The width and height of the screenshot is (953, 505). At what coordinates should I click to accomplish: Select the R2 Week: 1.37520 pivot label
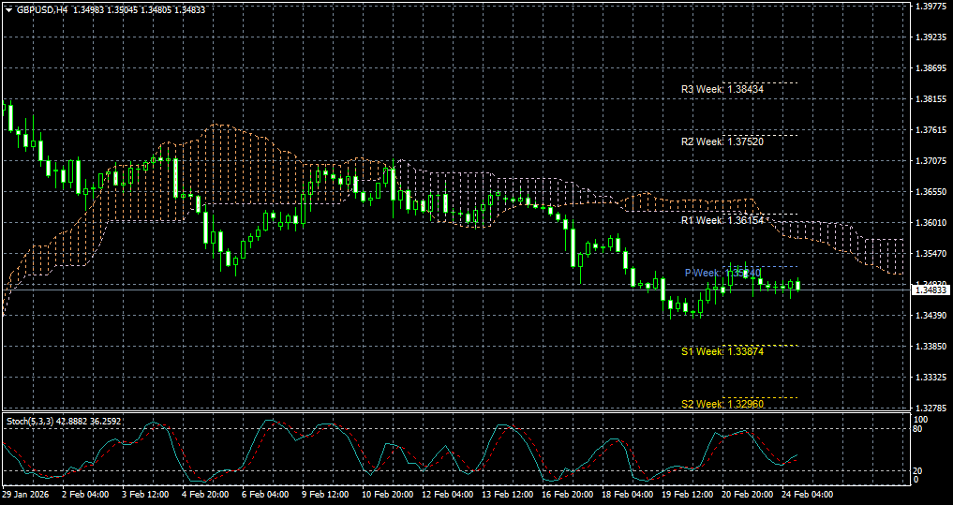(x=722, y=141)
